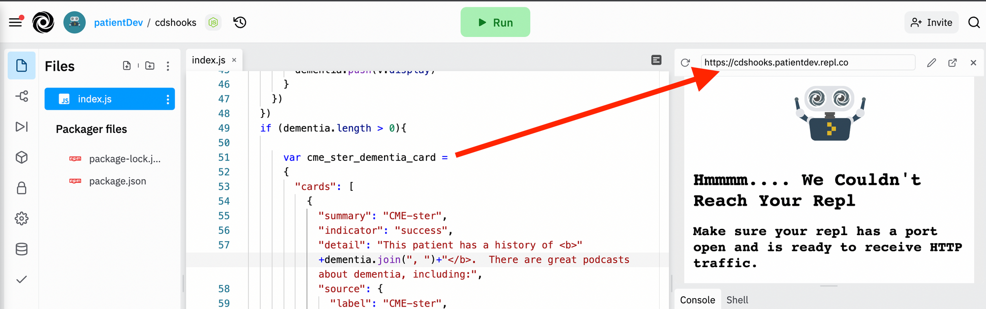Click the webview URL address field
Screen dimensions: 986x309
point(808,62)
